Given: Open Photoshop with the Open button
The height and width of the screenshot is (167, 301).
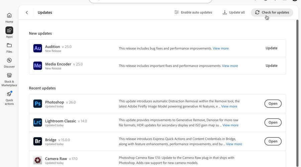Looking at the screenshot, I should pos(273,104).
